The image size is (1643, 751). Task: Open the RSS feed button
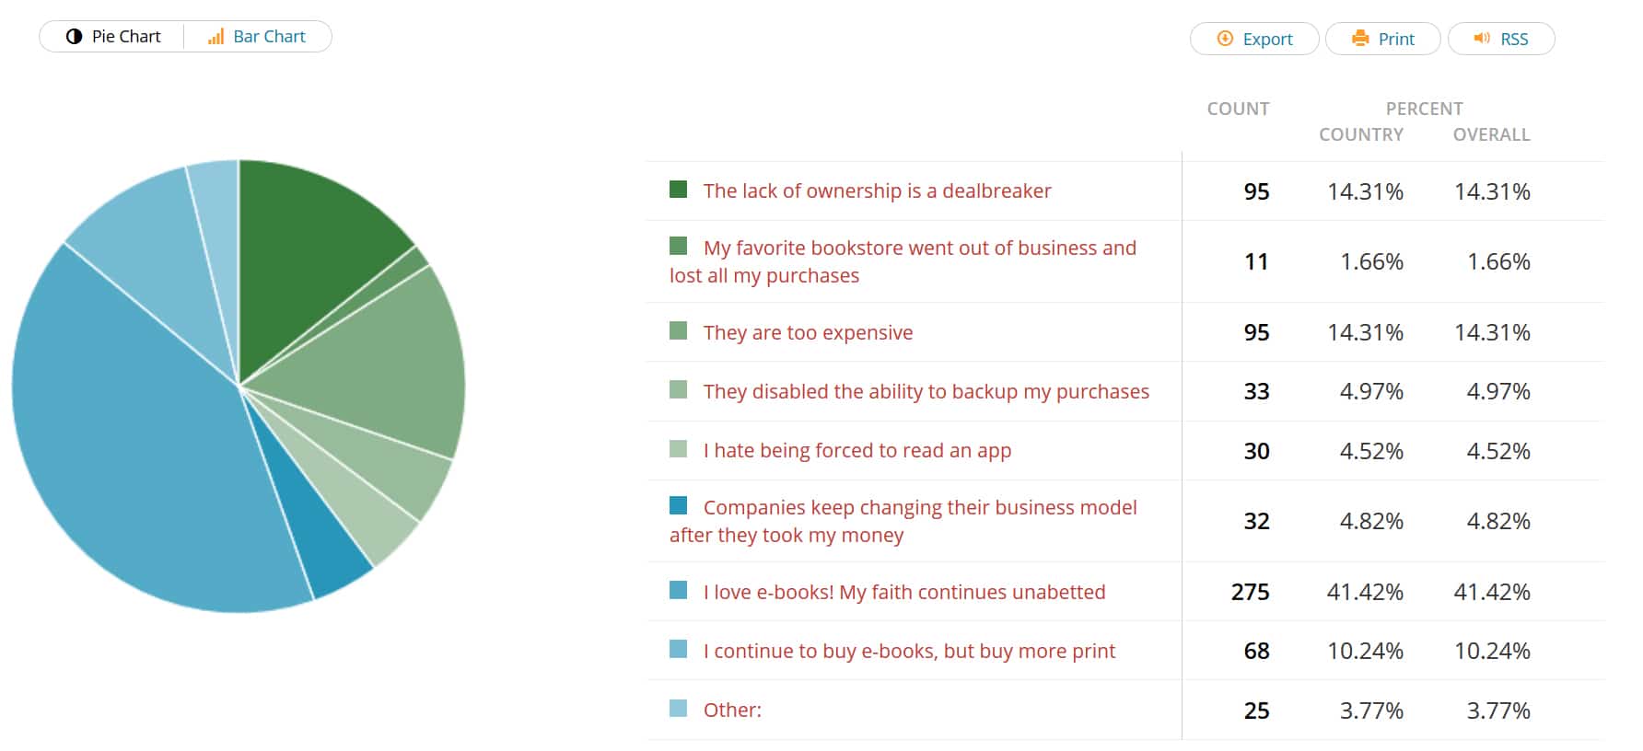click(1501, 39)
